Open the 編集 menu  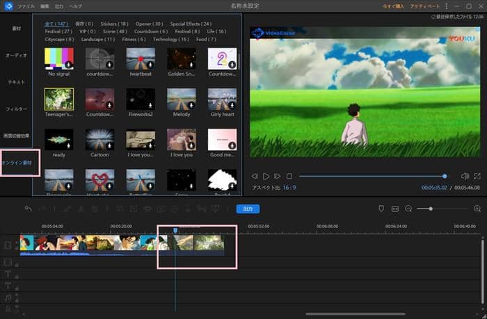point(45,6)
